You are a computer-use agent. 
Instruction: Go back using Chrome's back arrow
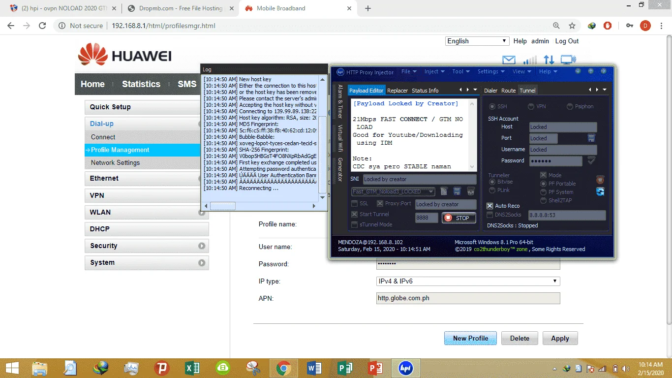pos(11,26)
